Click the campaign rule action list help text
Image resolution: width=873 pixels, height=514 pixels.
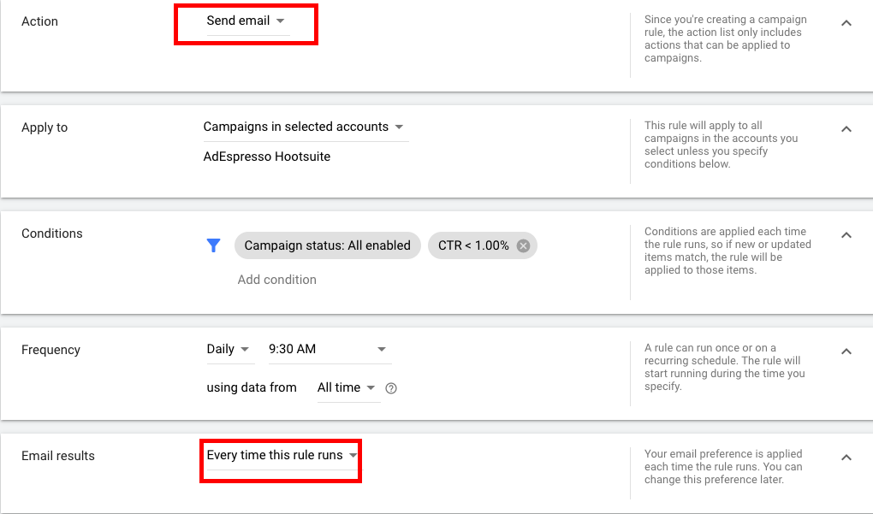point(726,38)
